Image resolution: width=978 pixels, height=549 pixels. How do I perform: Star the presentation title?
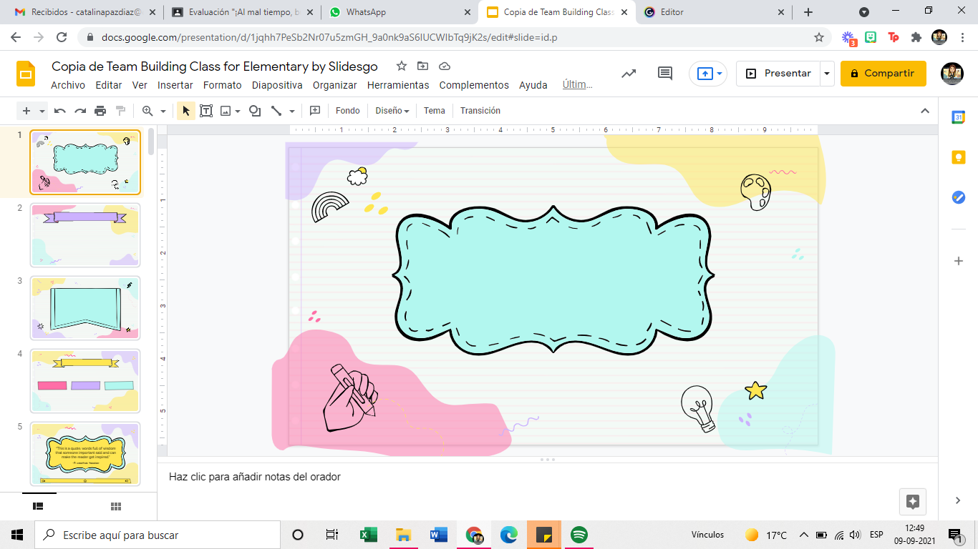(x=402, y=66)
